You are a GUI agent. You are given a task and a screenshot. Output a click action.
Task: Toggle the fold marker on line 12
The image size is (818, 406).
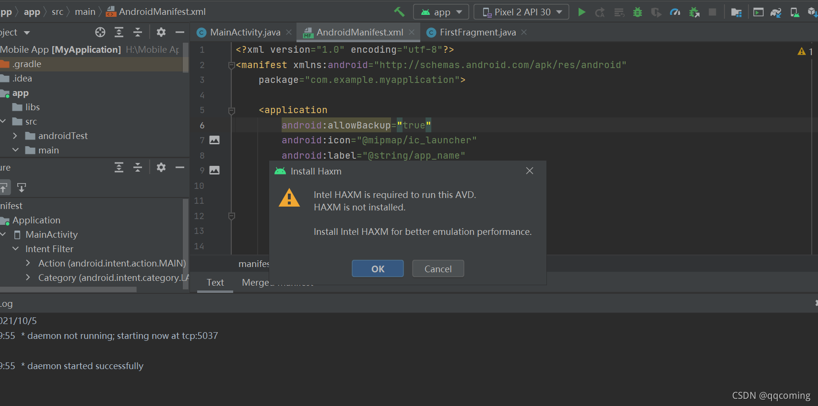pyautogui.click(x=232, y=216)
